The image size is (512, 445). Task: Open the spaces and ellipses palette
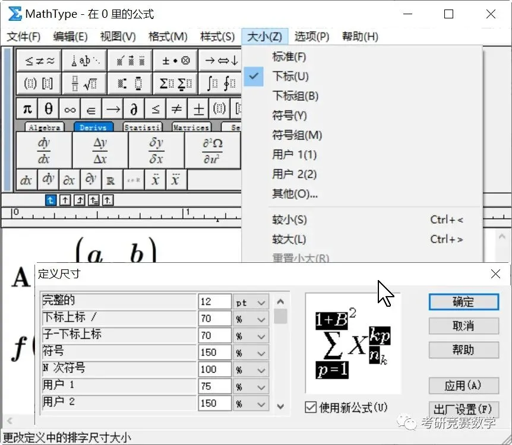[84, 61]
